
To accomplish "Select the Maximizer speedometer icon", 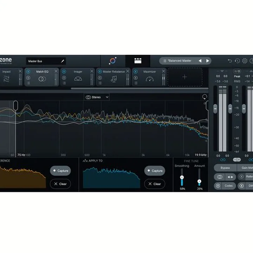I will [x=150, y=79].
